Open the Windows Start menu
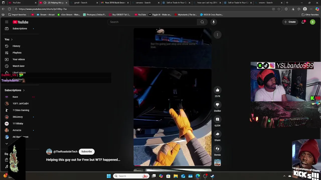The width and height of the screenshot is (321, 180). click(x=109, y=176)
